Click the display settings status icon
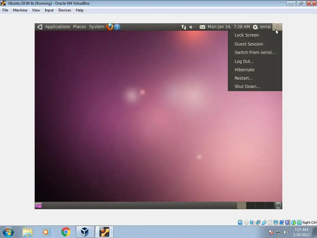This screenshot has height=238, width=317. [x=276, y=223]
